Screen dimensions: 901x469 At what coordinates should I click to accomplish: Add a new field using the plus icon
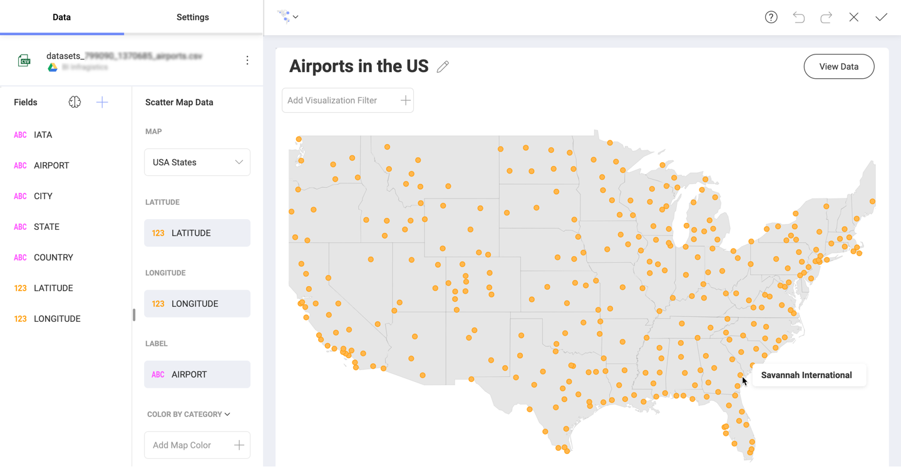point(102,101)
